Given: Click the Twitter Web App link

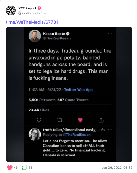Looking at the screenshot, I should (79, 90).
